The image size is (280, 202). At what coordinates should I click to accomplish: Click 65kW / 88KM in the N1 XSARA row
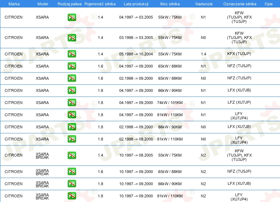coord(170,66)
